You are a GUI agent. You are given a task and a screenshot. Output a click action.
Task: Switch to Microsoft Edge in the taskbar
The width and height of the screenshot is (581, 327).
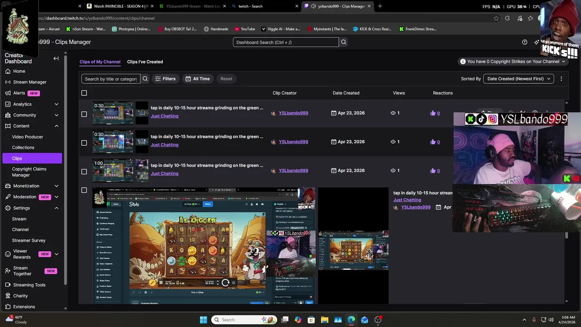tap(351, 320)
